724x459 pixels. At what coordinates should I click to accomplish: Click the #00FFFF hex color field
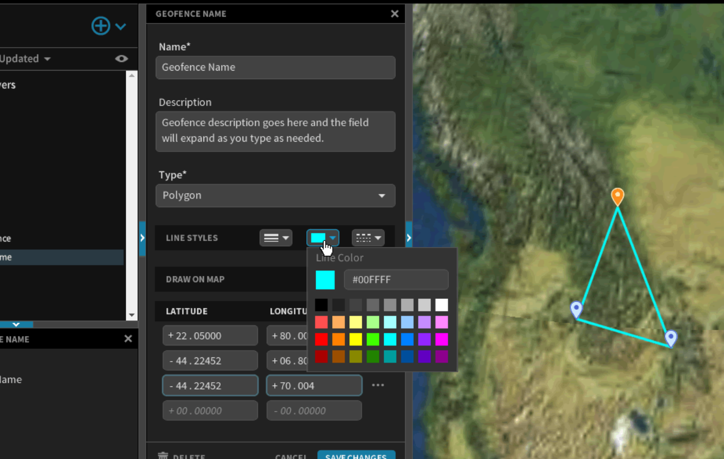click(396, 280)
